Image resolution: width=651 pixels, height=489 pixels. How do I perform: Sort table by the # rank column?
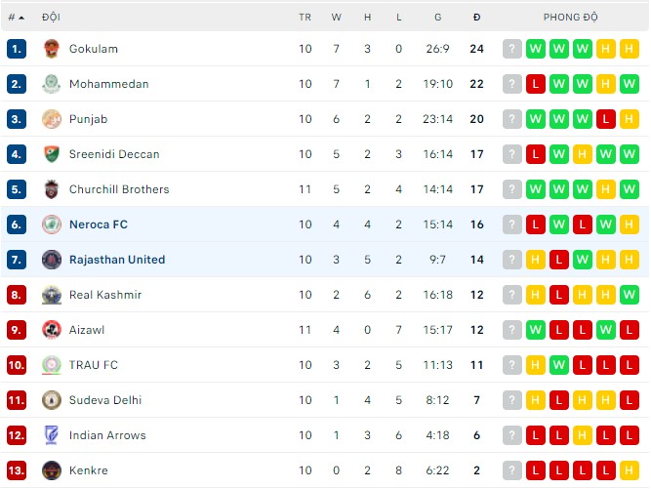click(16, 18)
